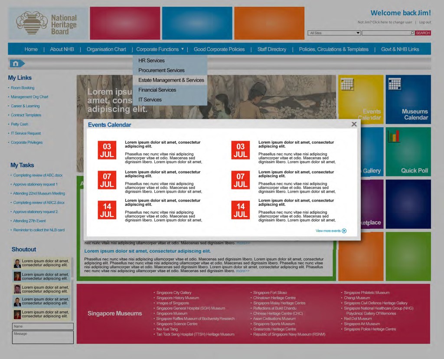Open the Singapore City Gallery link

pyautogui.click(x=174, y=293)
